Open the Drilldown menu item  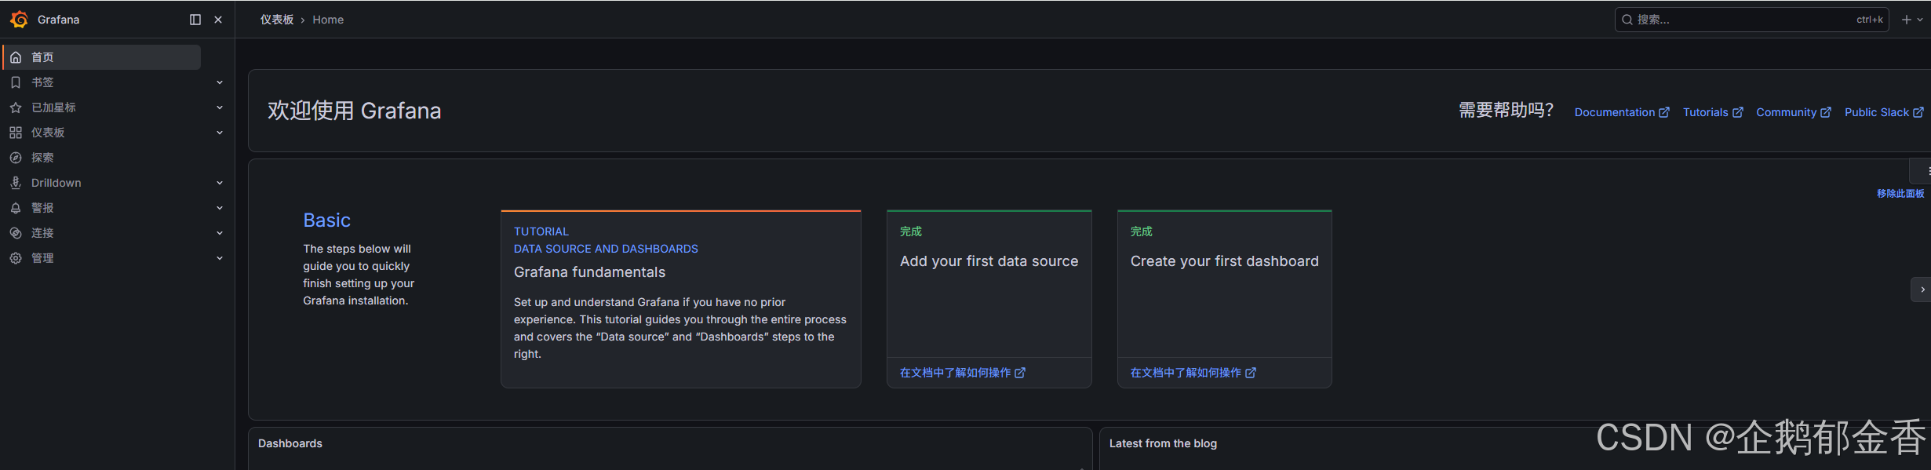click(x=56, y=183)
